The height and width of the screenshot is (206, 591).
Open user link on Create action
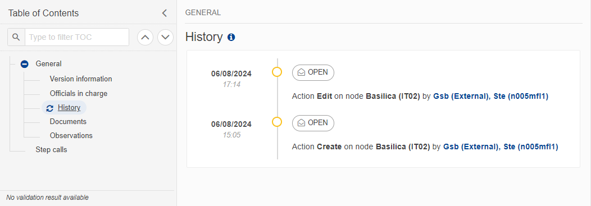pos(501,147)
